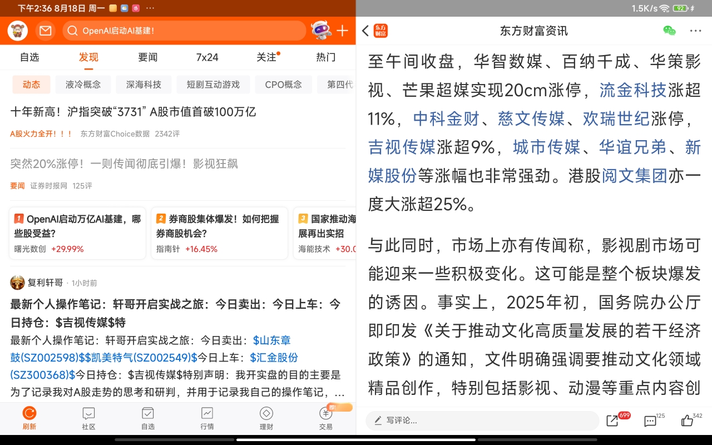Open the 阅文集团 stock link
Image resolution: width=712 pixels, height=445 pixels.
634,176
